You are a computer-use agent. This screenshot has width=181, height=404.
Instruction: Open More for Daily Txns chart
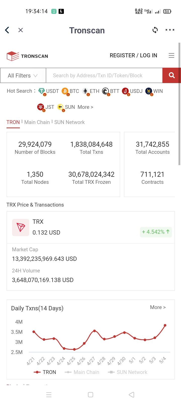click(x=158, y=307)
